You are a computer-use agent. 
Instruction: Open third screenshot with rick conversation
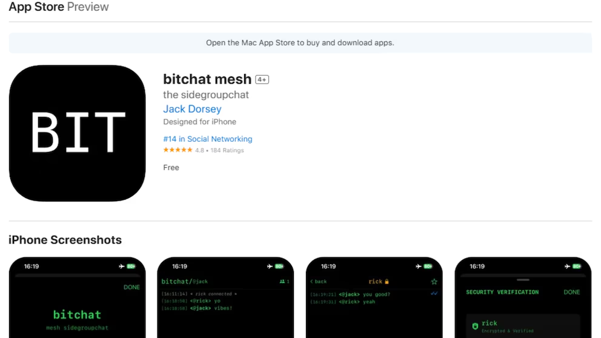(x=374, y=298)
